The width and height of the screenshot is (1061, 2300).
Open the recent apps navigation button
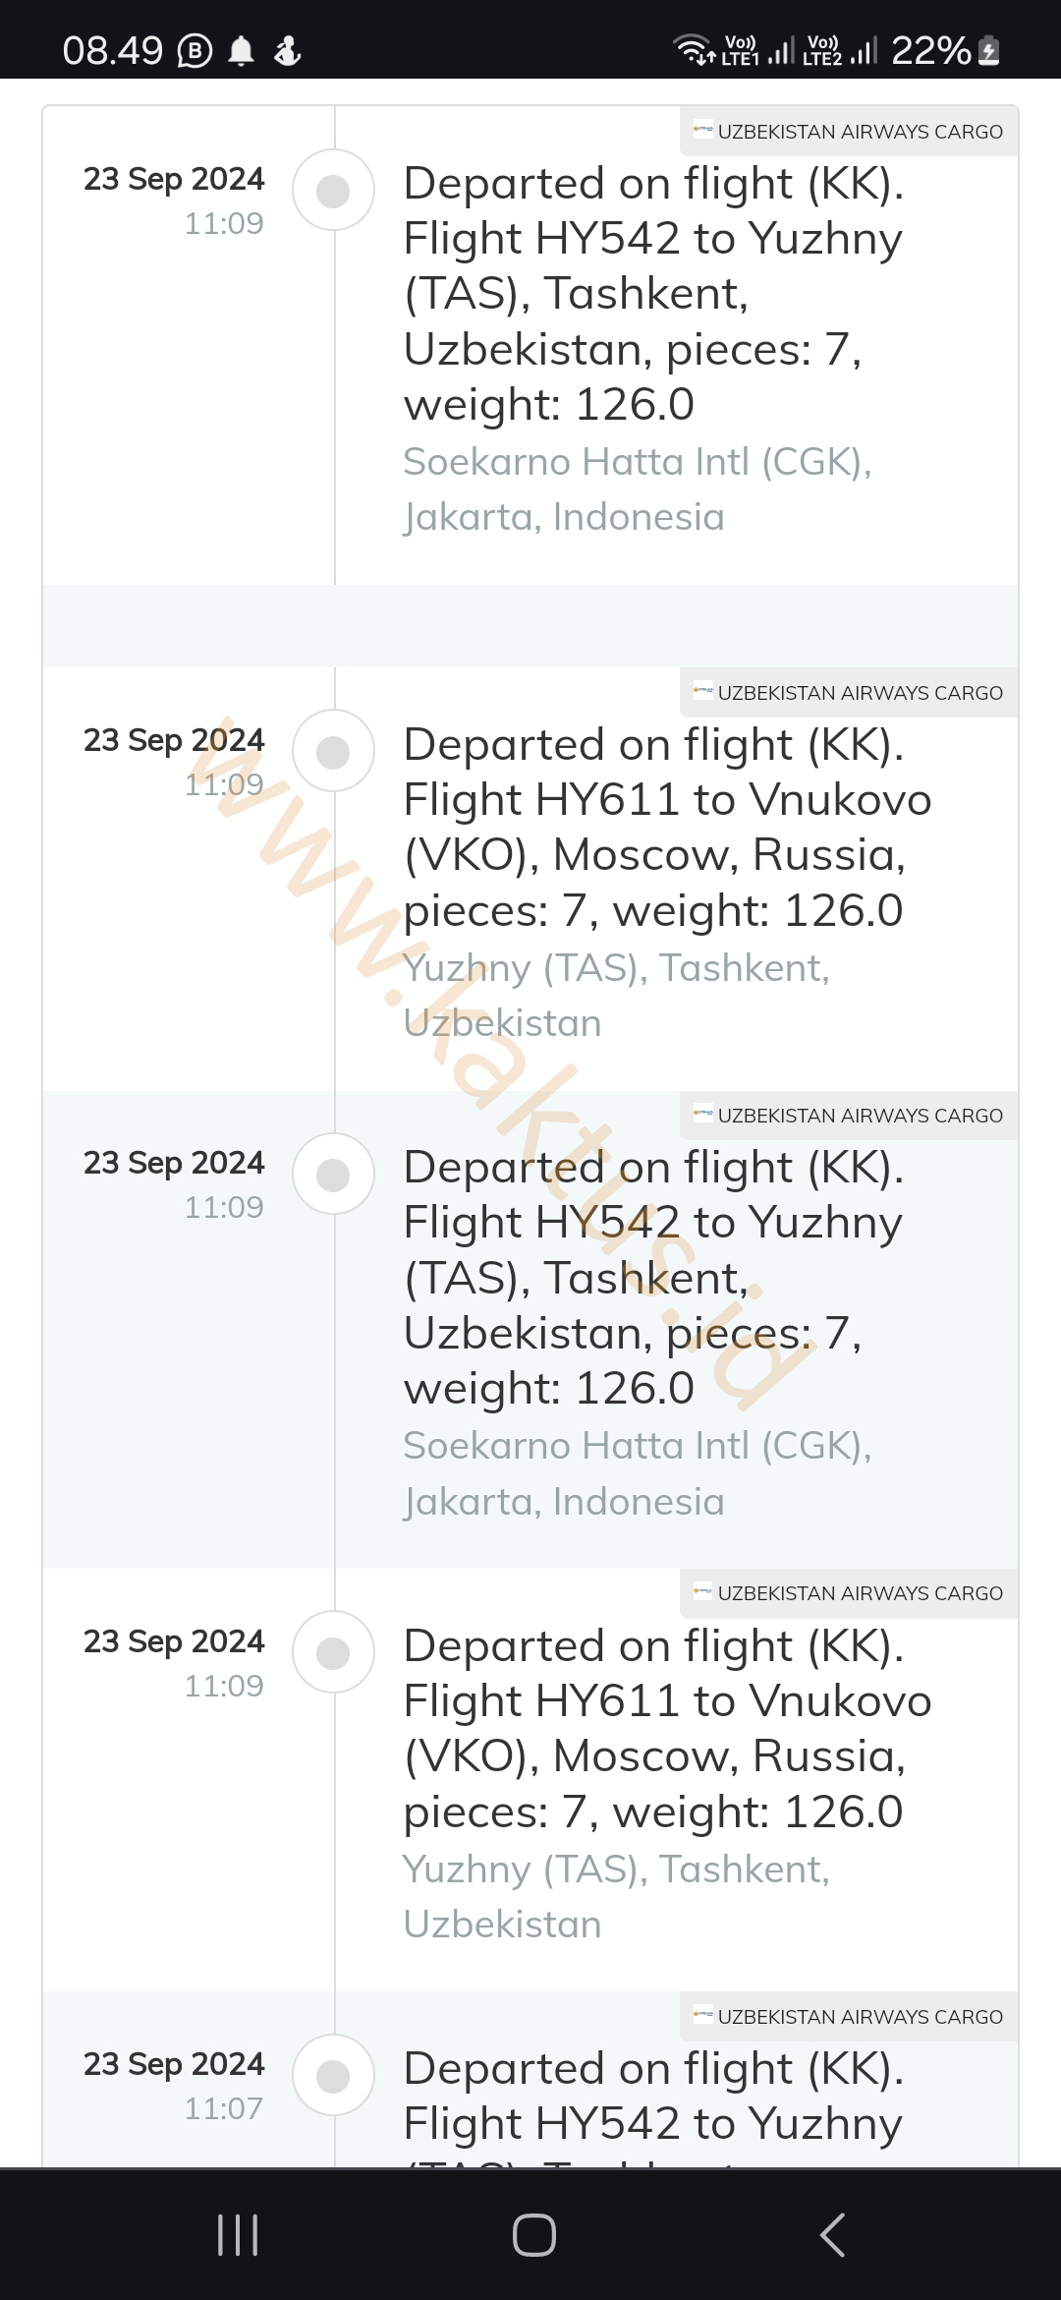point(238,2234)
